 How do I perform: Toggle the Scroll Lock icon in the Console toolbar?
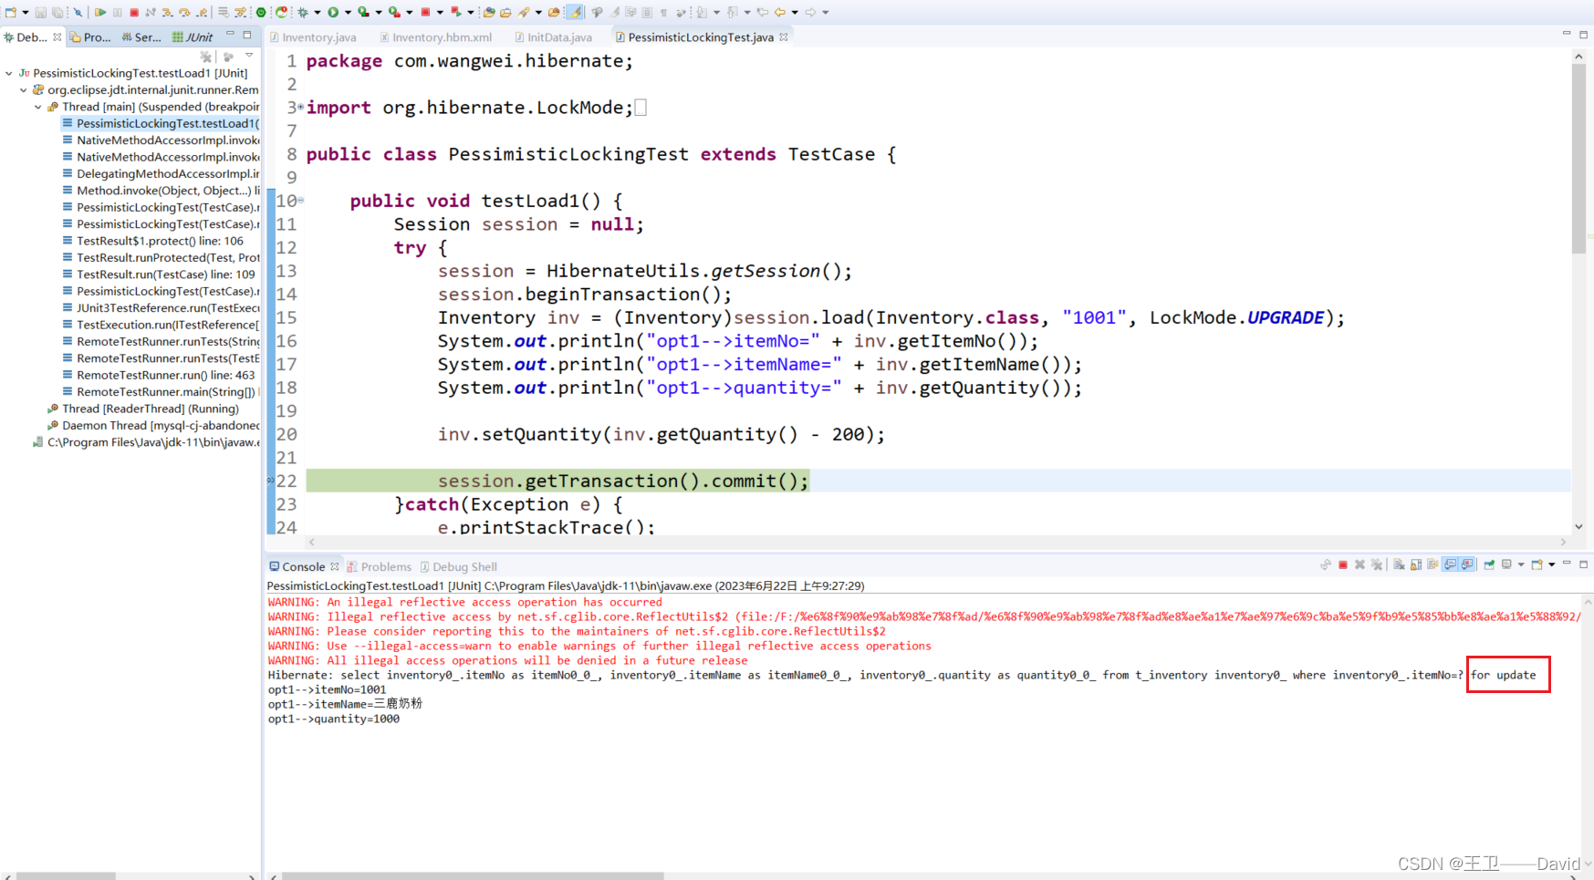point(1416,564)
